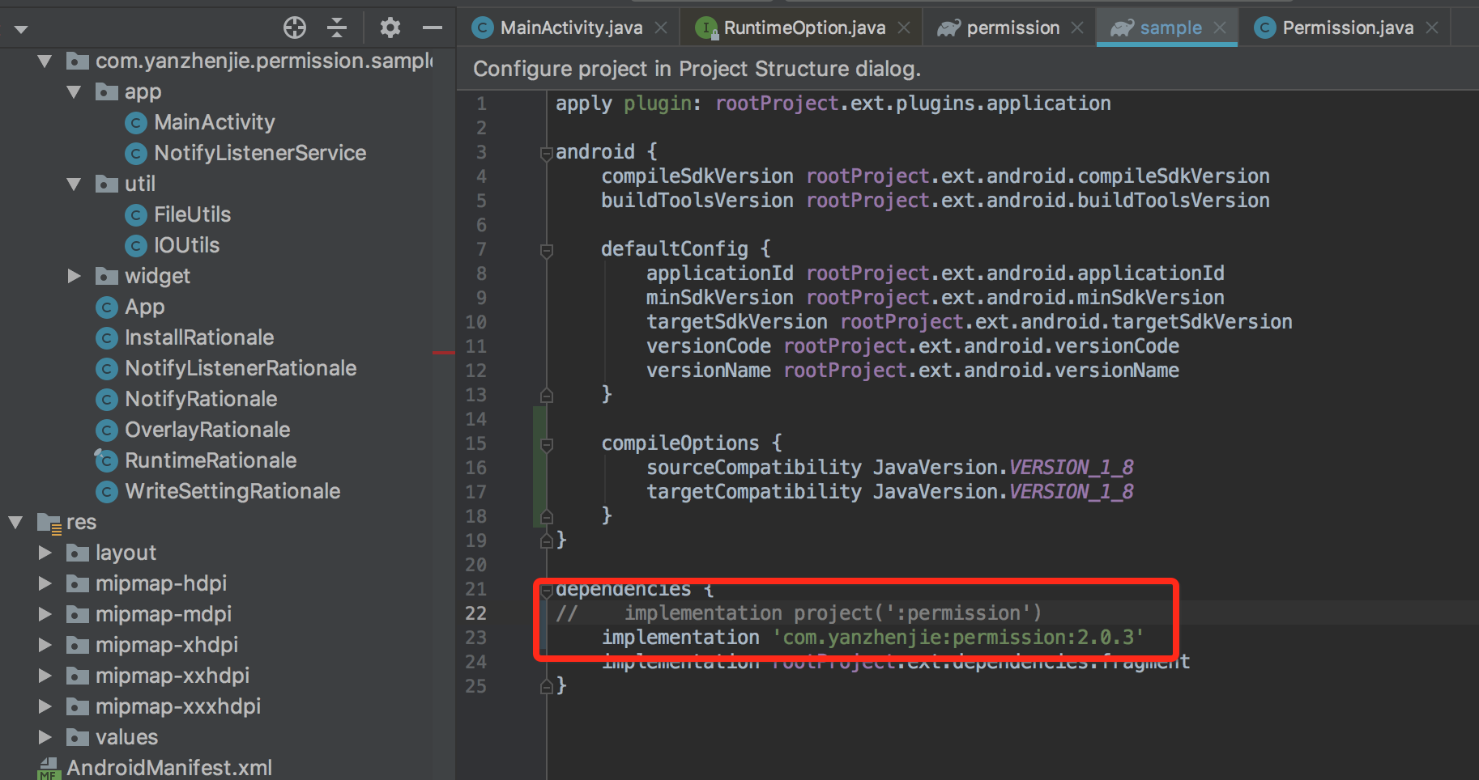Fold the android block on line 3
1479x780 pixels.
click(547, 153)
